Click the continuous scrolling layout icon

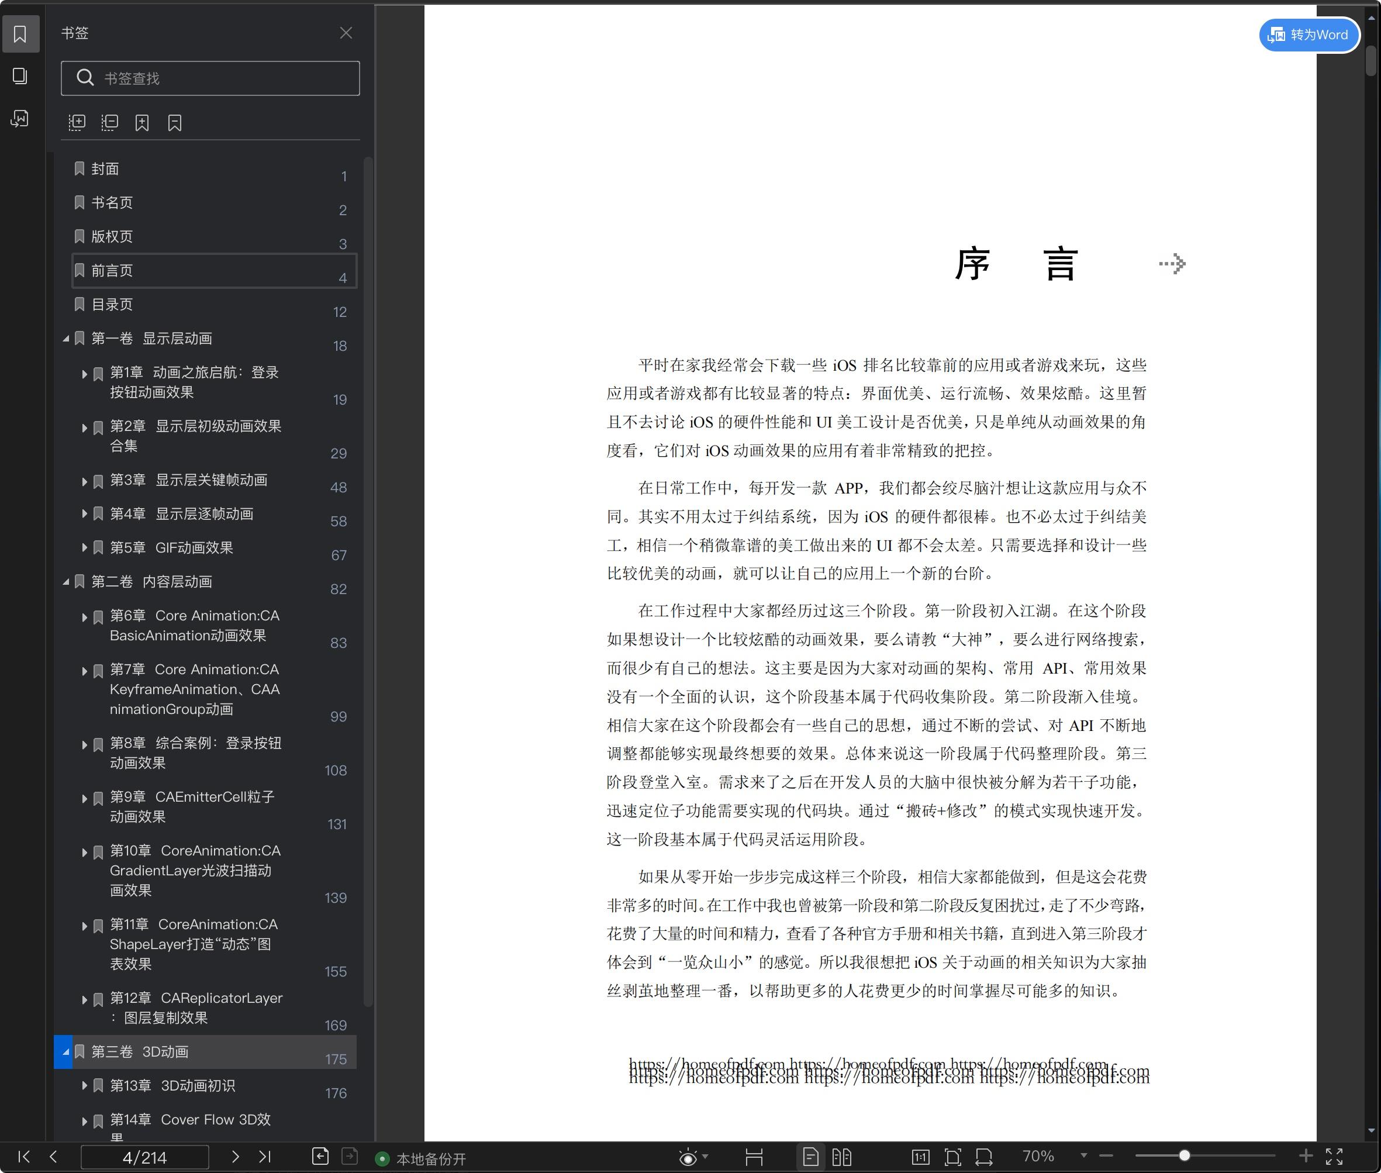coord(754,1157)
